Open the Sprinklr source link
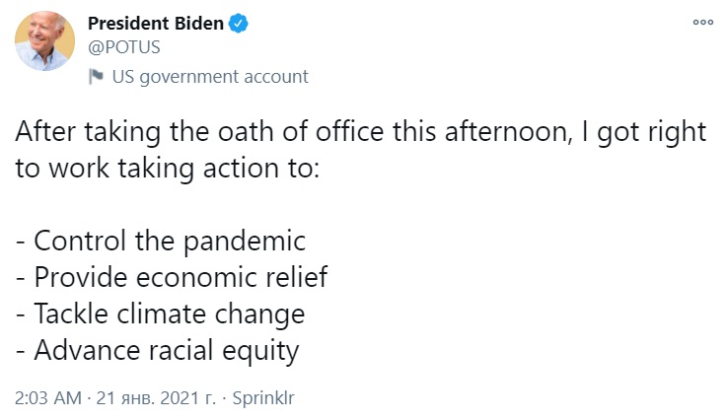This screenshot has height=419, width=727. [x=261, y=398]
